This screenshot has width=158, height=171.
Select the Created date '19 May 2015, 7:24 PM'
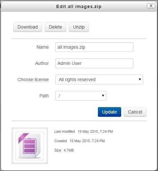tap(87, 141)
